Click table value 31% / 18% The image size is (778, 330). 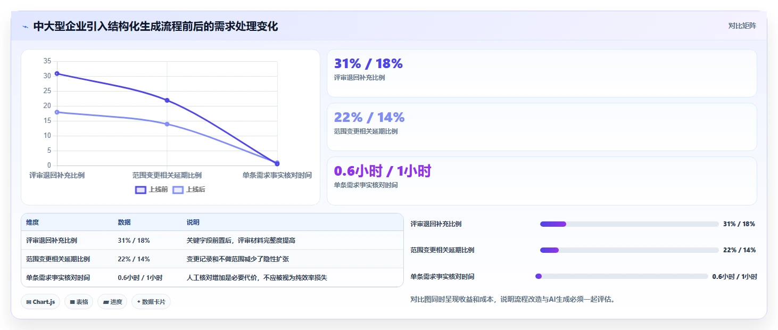point(134,241)
